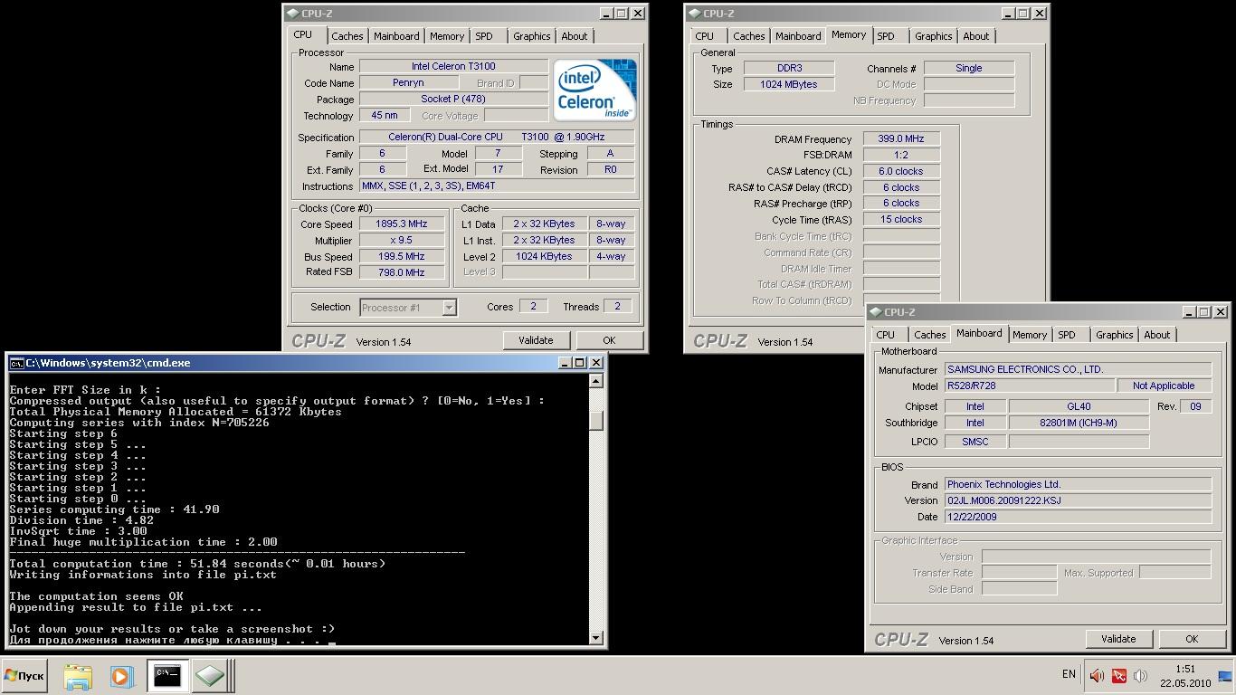The height and width of the screenshot is (695, 1236).
Task: Open Processor #1 selection dropdown
Action: point(449,308)
